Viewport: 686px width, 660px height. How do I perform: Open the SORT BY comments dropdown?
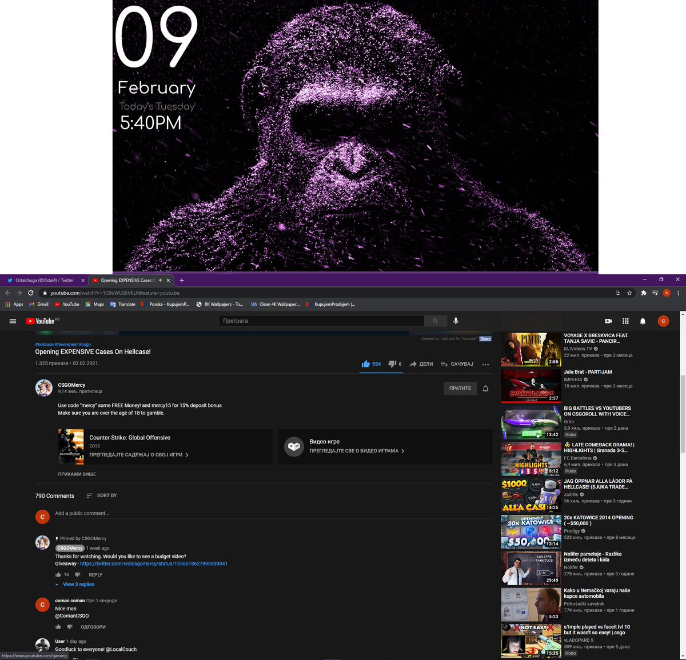coord(102,495)
